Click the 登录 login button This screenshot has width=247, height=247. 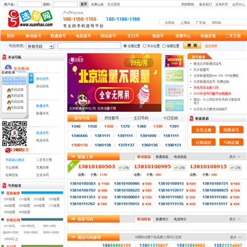pyautogui.click(x=84, y=4)
